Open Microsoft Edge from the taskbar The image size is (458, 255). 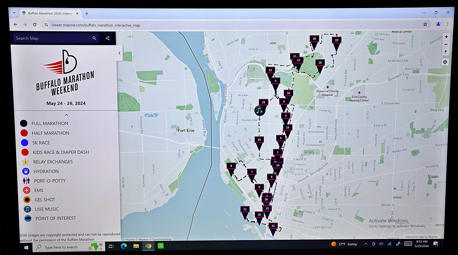tap(124, 246)
